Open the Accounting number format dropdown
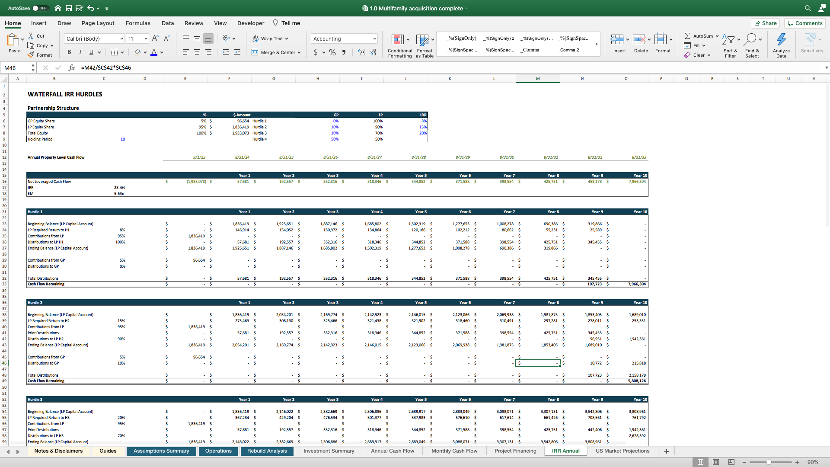The width and height of the screenshot is (830, 467). point(373,38)
